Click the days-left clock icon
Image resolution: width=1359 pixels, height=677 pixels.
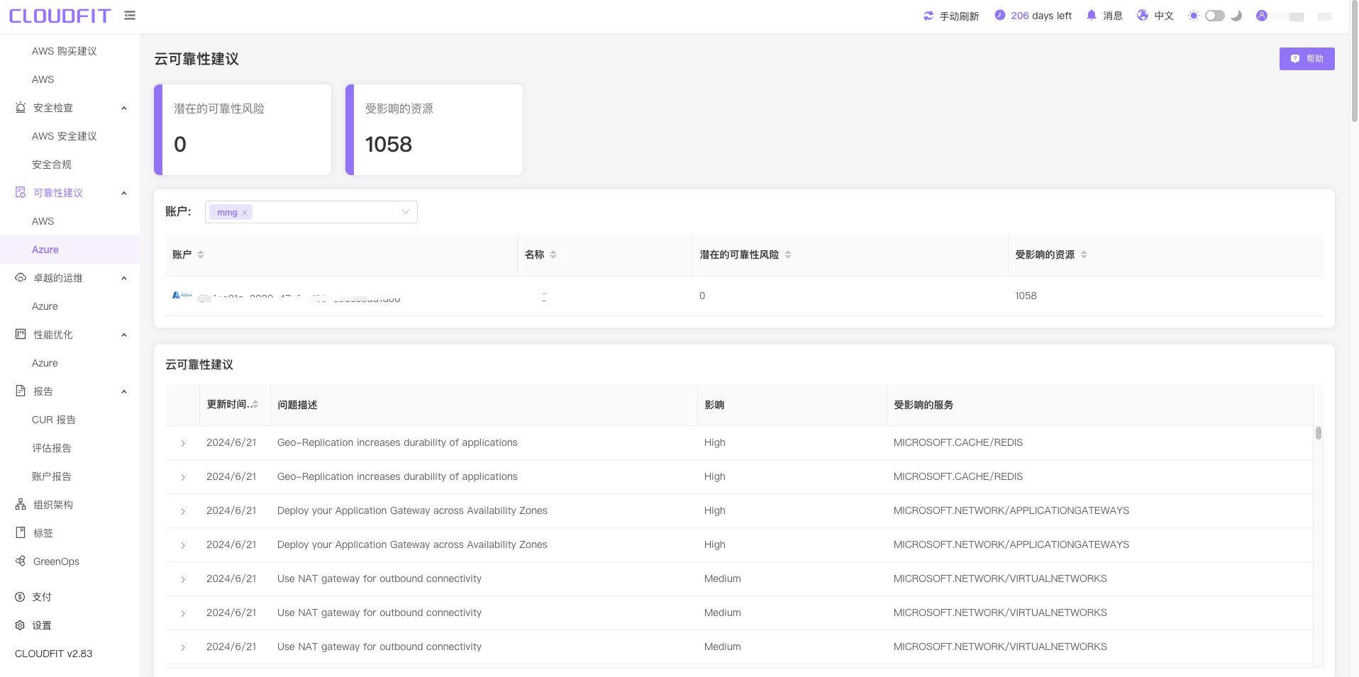click(1000, 15)
